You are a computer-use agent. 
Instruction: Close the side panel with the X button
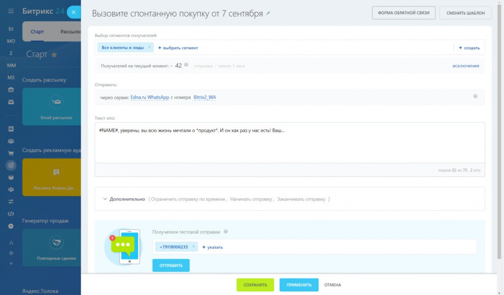pyautogui.click(x=74, y=12)
